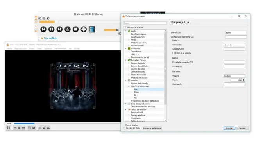
Task: Click the eject button in skinned player
Action: click(68, 29)
